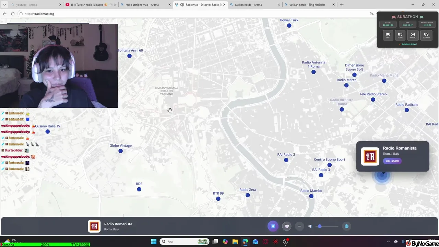Image resolution: width=439 pixels, height=247 pixels.
Task: Open the Windows Start menu
Action: point(154,242)
